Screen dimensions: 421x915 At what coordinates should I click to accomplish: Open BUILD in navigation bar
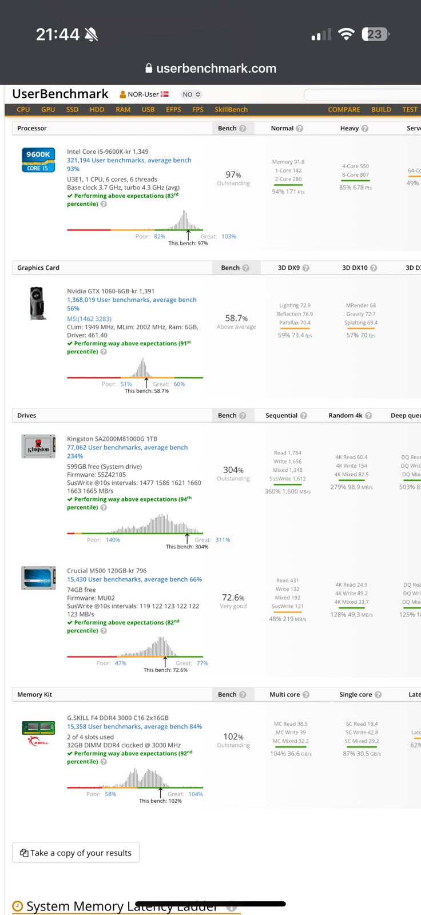pyautogui.click(x=381, y=109)
